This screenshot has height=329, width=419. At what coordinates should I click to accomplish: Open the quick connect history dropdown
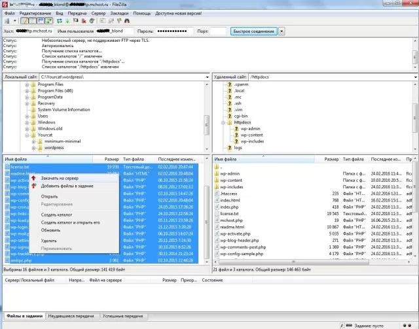tap(282, 31)
